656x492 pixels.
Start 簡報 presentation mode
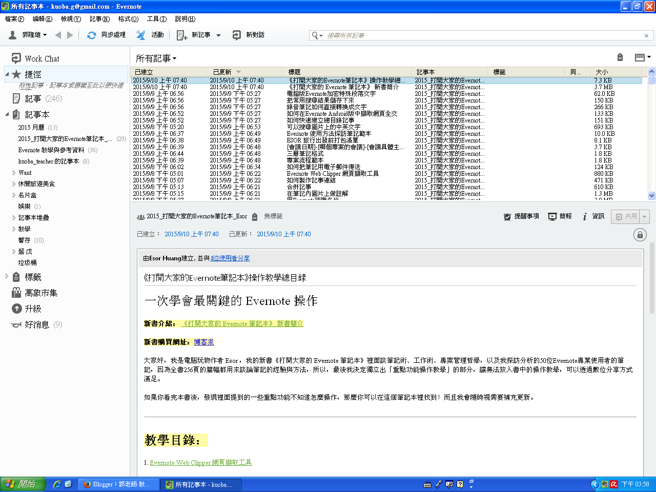pyautogui.click(x=560, y=216)
